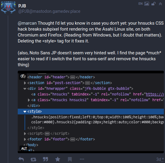165x163 pixels.
Task: Click the PJB display name
Action: click(x=22, y=6)
